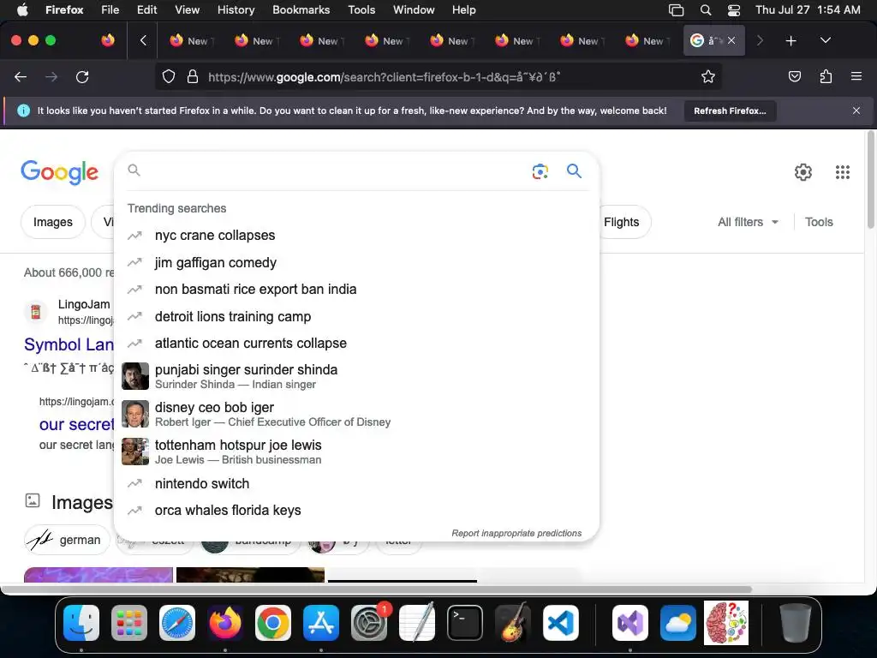The width and height of the screenshot is (877, 658).
Task: Open the Bookmarks menu
Action: click(x=301, y=10)
